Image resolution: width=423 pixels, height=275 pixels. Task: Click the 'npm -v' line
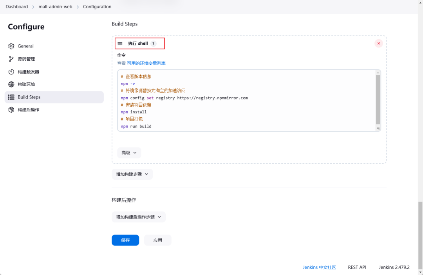[x=128, y=84]
